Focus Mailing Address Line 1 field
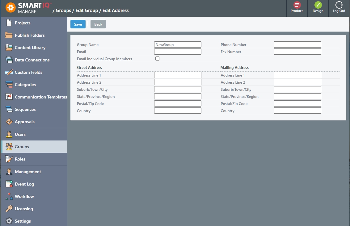 pyautogui.click(x=297, y=75)
